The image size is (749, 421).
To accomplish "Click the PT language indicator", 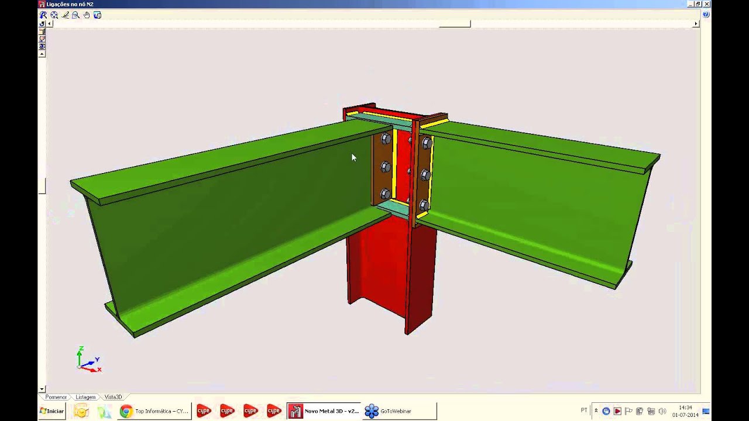I will point(584,410).
